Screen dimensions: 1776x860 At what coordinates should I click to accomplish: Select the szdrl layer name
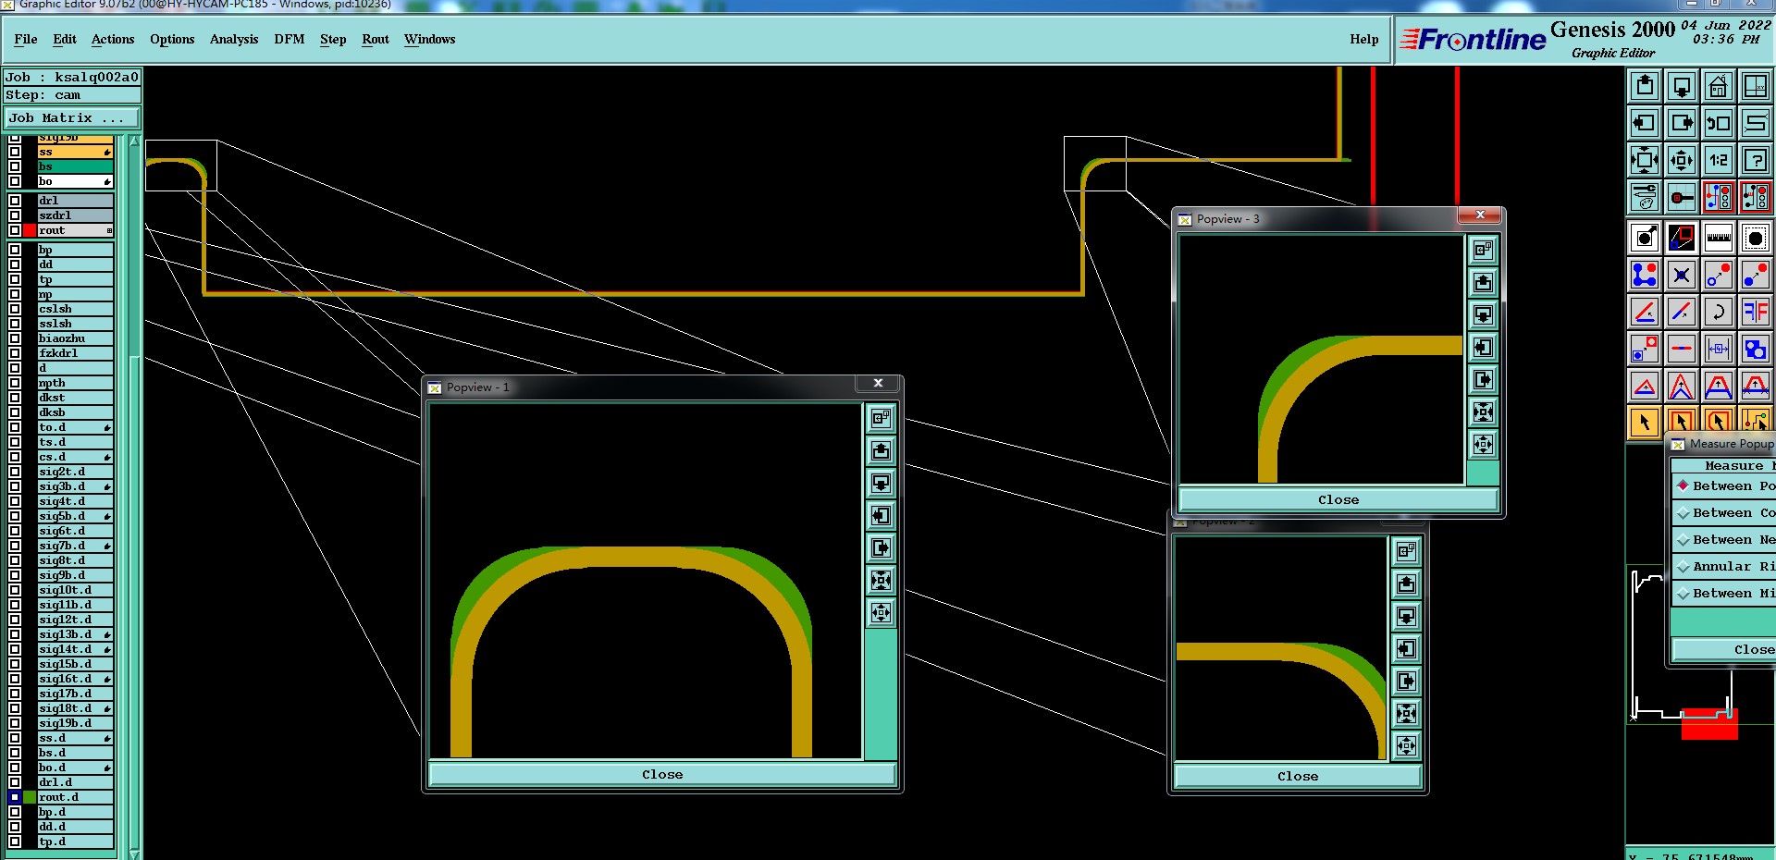pyautogui.click(x=75, y=215)
